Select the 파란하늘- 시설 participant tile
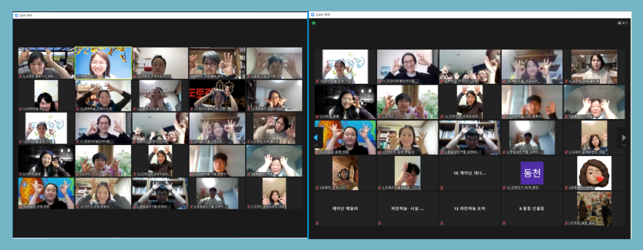 tap(408, 208)
